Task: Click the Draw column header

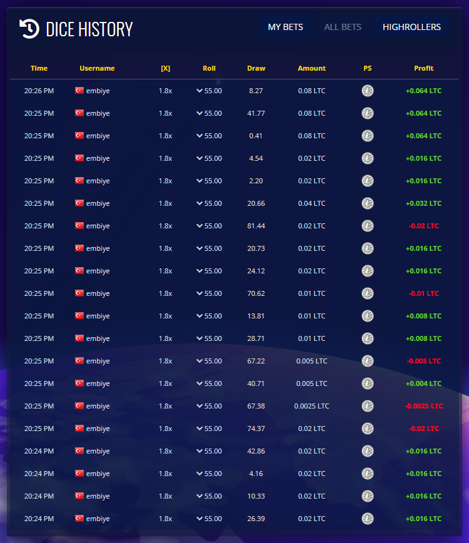Action: (x=256, y=68)
